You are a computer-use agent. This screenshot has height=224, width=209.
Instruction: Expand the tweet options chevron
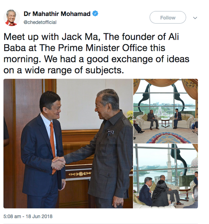[195, 18]
